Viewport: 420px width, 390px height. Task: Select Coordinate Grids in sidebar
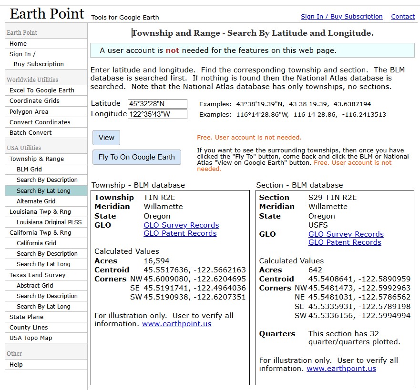coord(34,100)
